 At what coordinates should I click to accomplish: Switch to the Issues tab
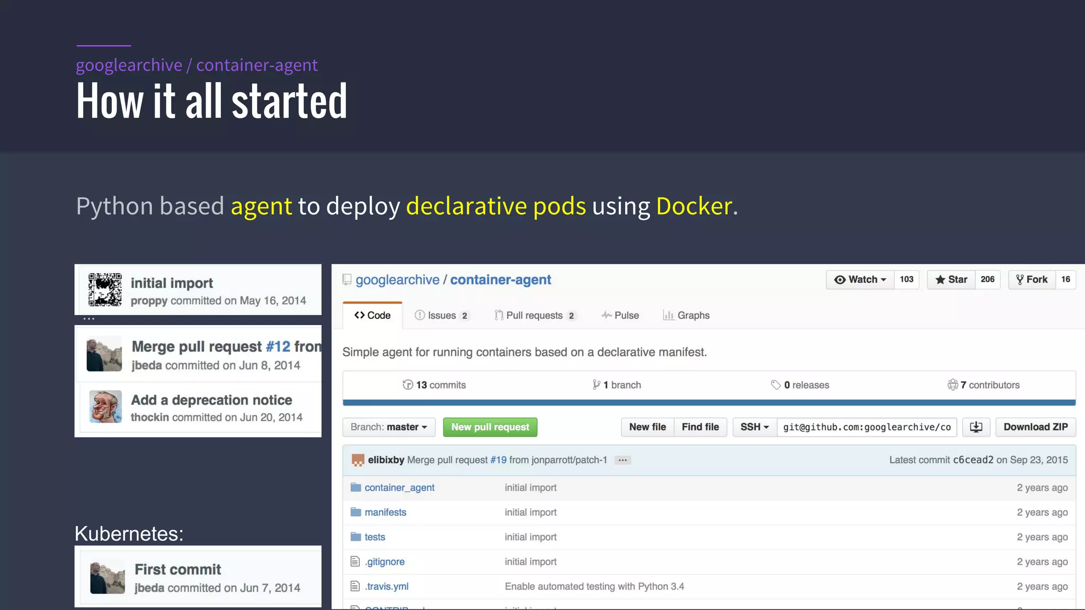pos(442,316)
